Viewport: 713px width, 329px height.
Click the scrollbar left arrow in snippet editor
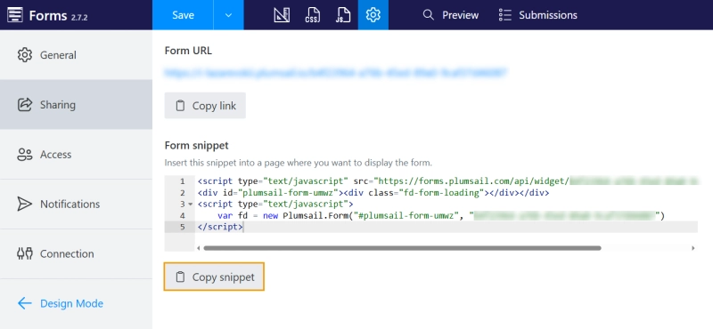click(199, 248)
